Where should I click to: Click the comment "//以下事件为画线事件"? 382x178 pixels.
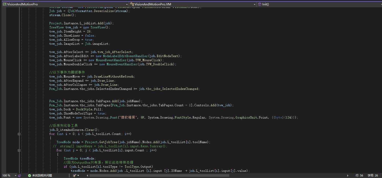(67, 72)
